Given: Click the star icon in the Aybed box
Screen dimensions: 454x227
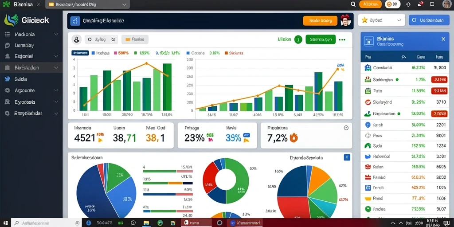Looking at the screenshot, I should [x=364, y=20].
